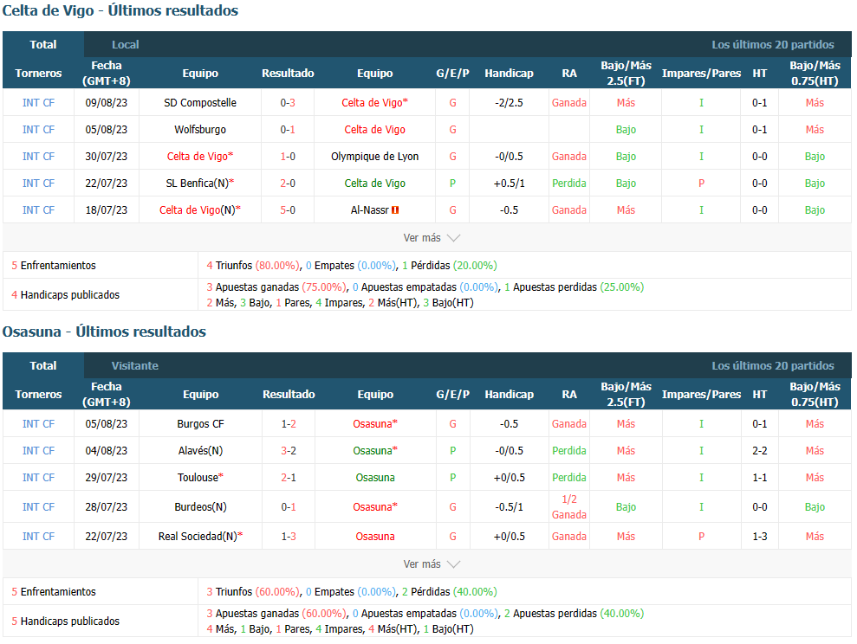Viewport: 857px width, 644px height.
Task: Click Real Sociedad(N) team name
Action: click(x=198, y=537)
